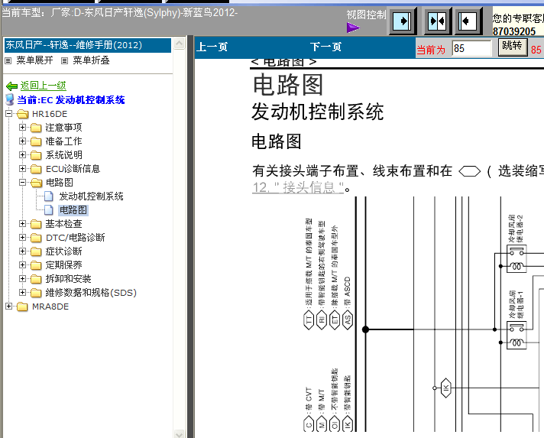Expand the DTC/电路诊断 folder
The image size is (544, 438).
click(23, 238)
